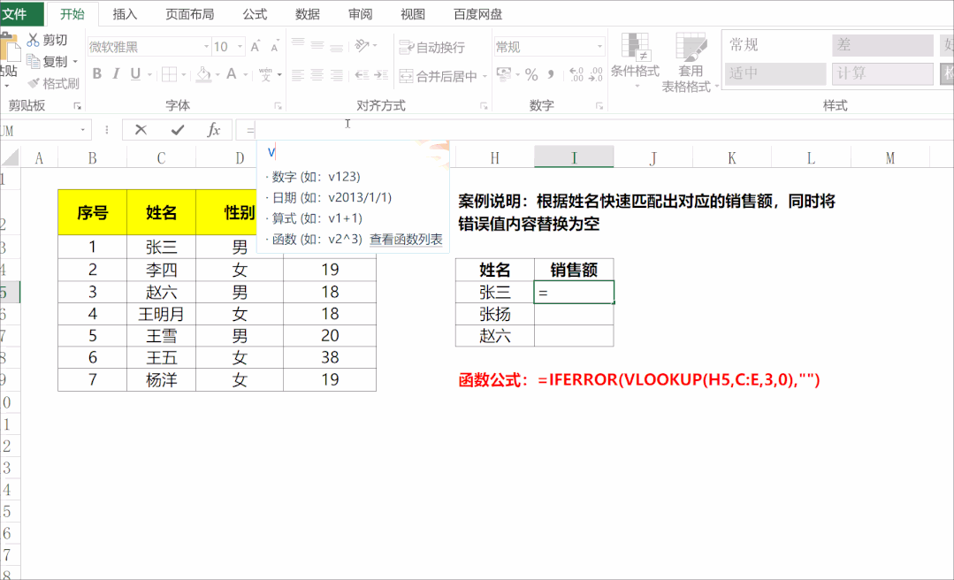Decrease font size with small A
954x580 pixels.
click(x=274, y=47)
